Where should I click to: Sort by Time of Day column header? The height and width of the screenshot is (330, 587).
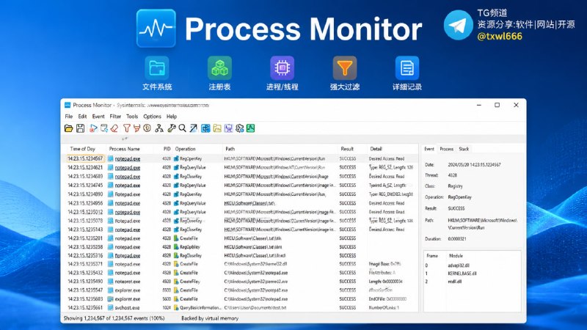[x=83, y=149]
